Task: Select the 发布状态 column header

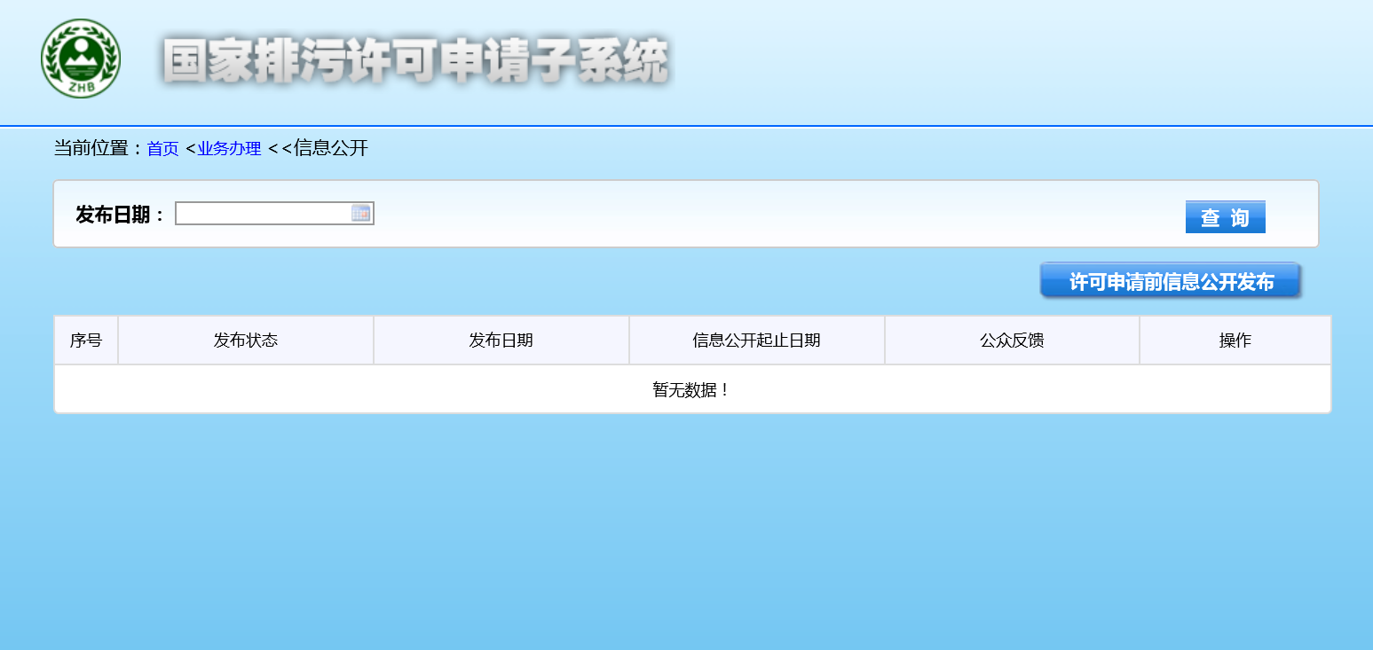Action: 246,341
